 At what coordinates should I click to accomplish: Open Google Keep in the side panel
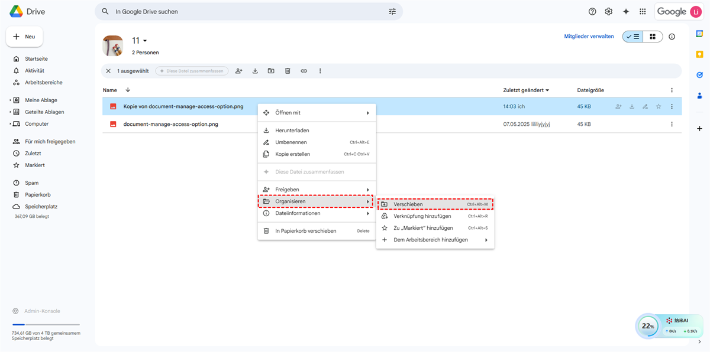(699, 54)
